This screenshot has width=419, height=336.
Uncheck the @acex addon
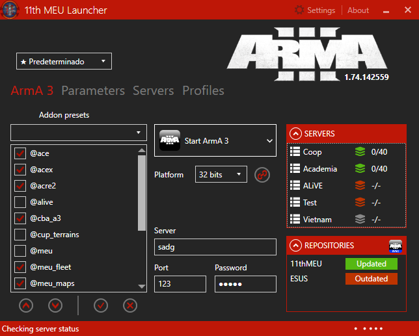(x=20, y=170)
